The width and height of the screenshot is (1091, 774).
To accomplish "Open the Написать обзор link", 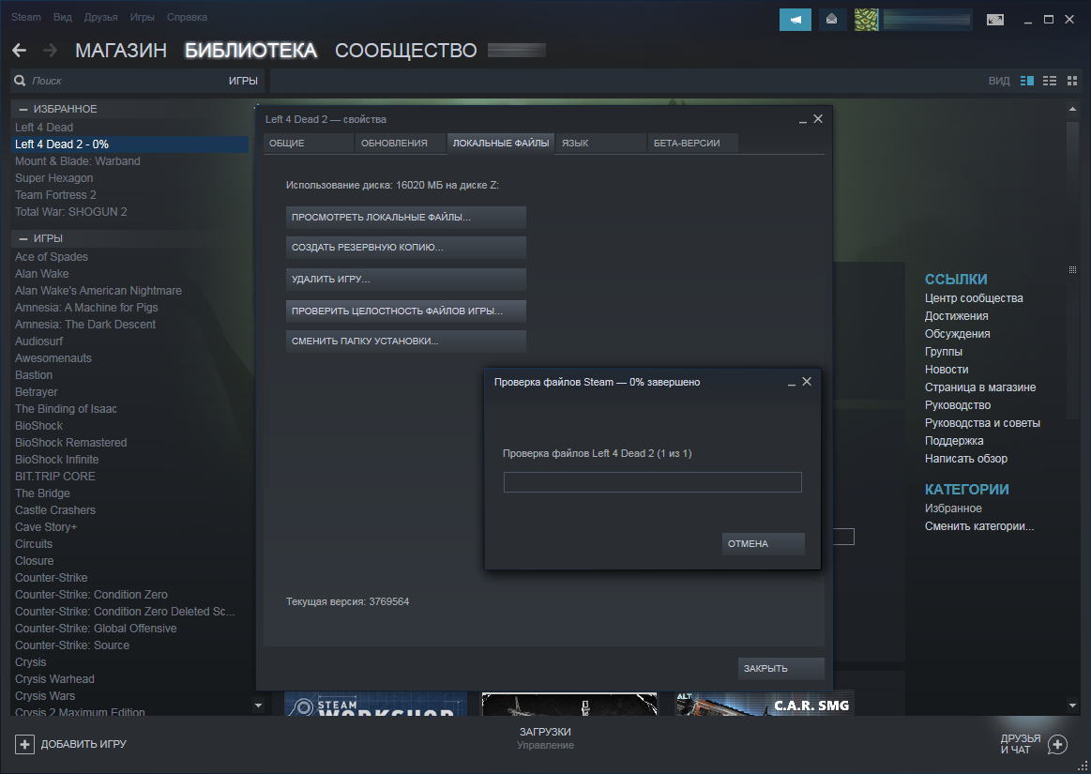I will (965, 459).
